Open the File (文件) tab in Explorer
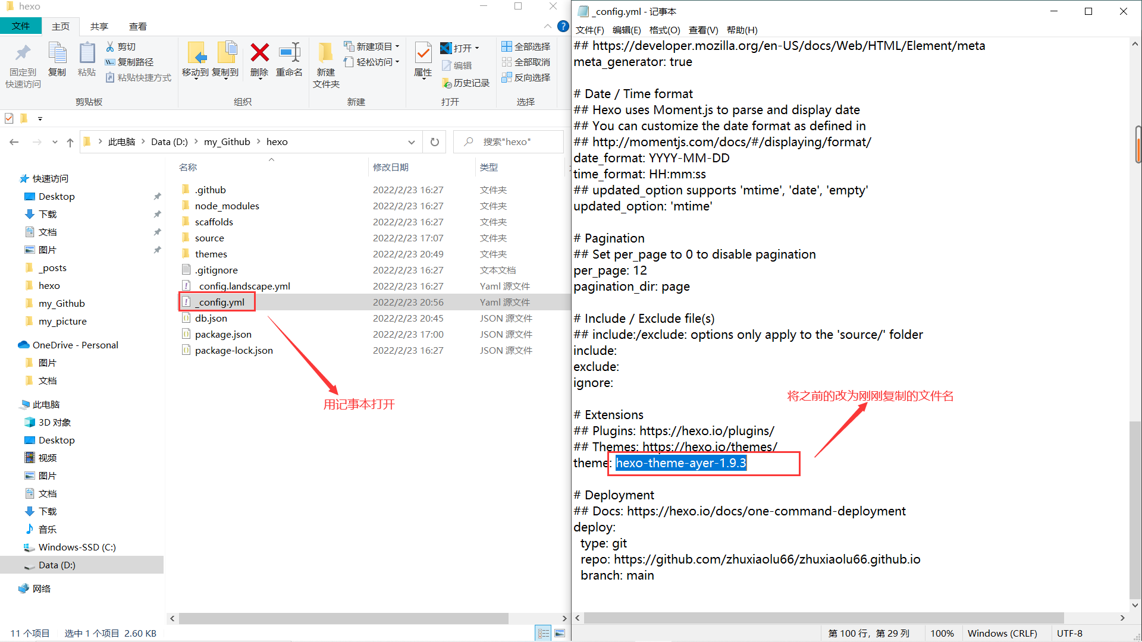This screenshot has height=642, width=1142. [x=21, y=26]
